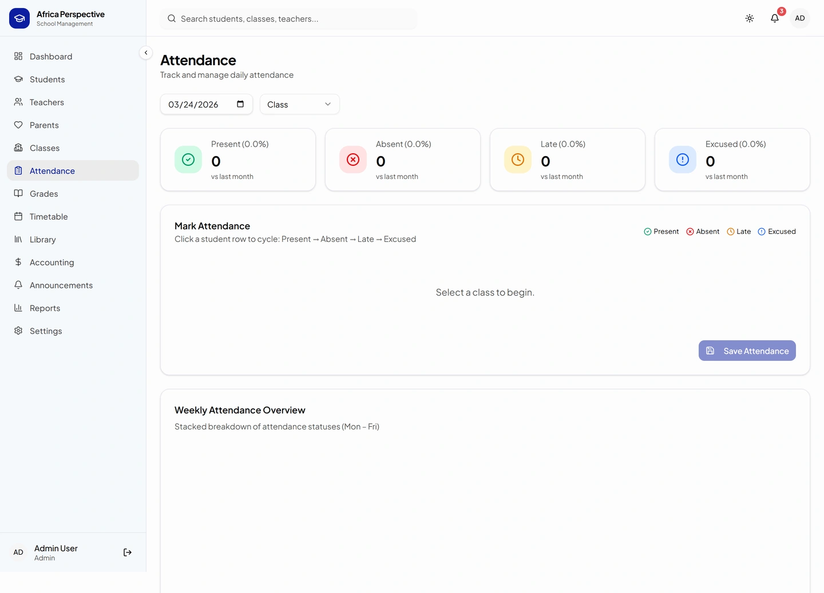This screenshot has height=593, width=824.
Task: Click the Classes building icon in sidebar
Action: click(x=18, y=148)
